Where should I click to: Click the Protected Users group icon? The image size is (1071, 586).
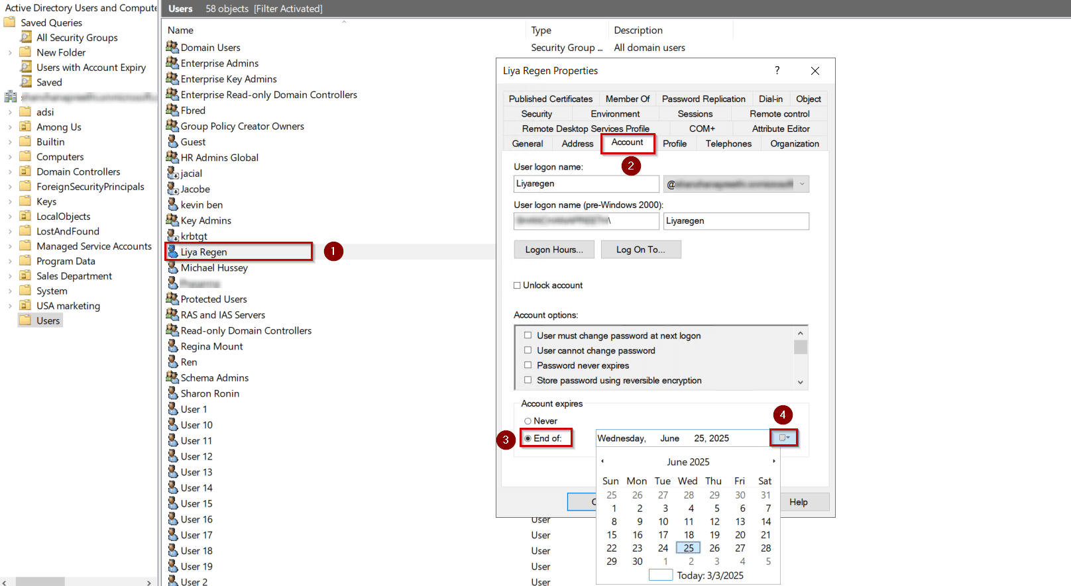(x=172, y=299)
